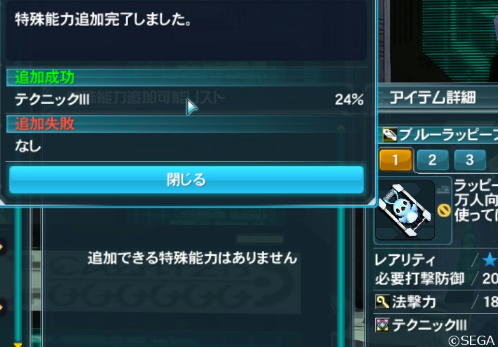Click the blue rarity star icon
Screen dimensions: 498x347
click(489, 260)
